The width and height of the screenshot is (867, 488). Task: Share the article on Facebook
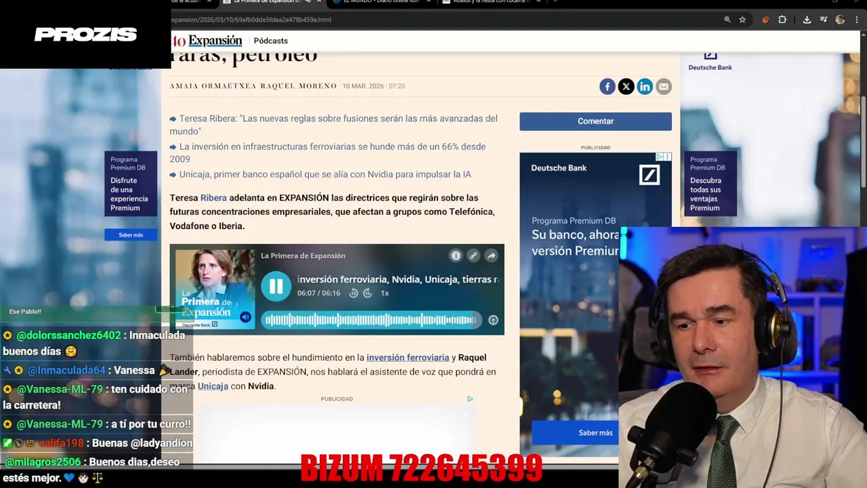(x=607, y=86)
